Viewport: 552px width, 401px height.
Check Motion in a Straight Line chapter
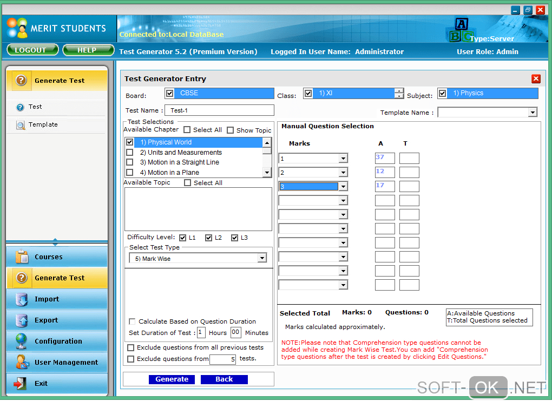129,162
